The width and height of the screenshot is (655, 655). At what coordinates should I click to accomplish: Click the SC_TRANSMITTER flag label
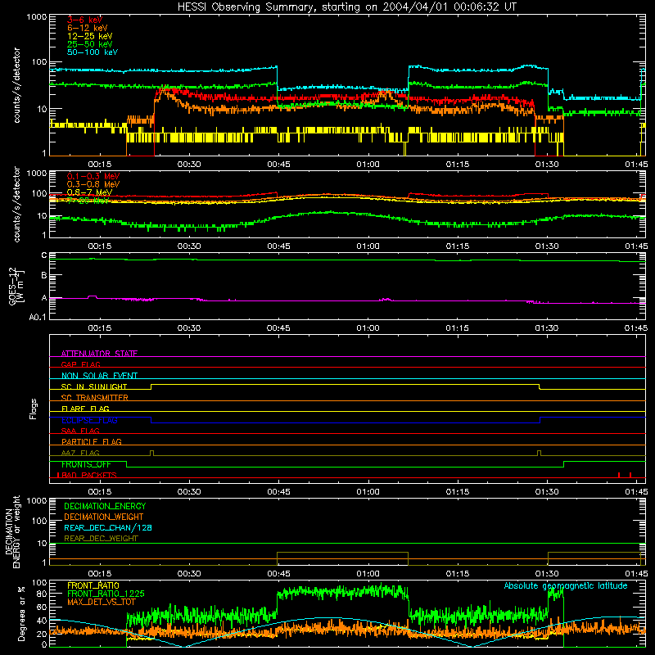pyautogui.click(x=95, y=397)
